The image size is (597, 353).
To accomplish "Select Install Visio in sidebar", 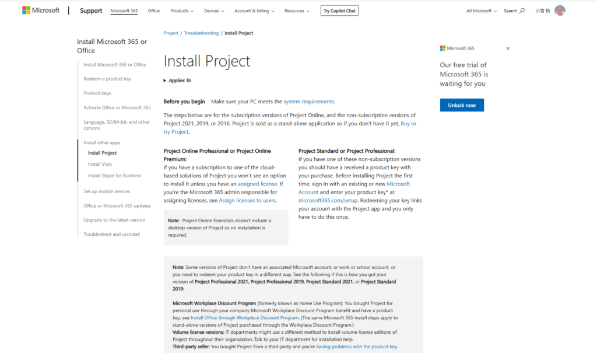I will coord(100,164).
